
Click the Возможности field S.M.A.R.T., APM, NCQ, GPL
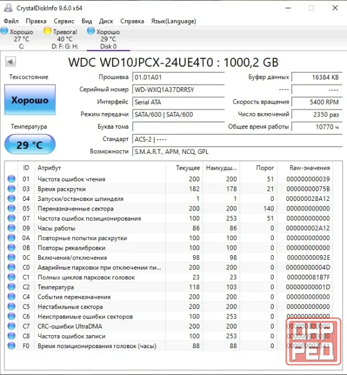[237, 152]
